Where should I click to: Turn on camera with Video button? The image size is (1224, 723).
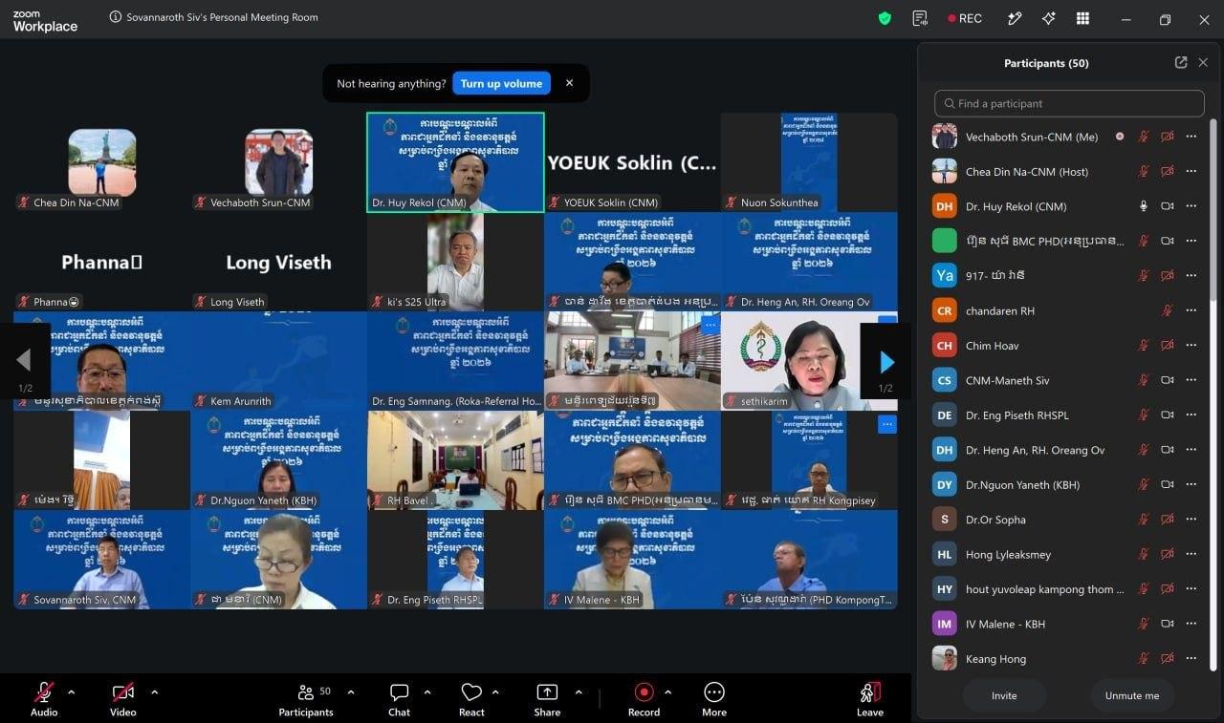(122, 699)
